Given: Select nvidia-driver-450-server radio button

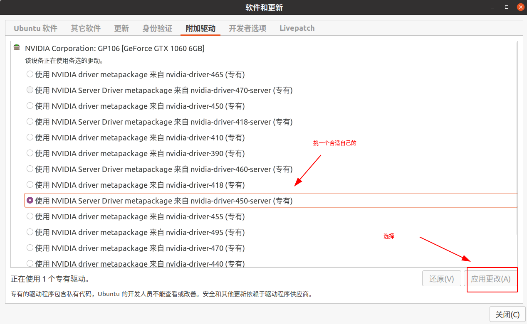Looking at the screenshot, I should [x=30, y=200].
